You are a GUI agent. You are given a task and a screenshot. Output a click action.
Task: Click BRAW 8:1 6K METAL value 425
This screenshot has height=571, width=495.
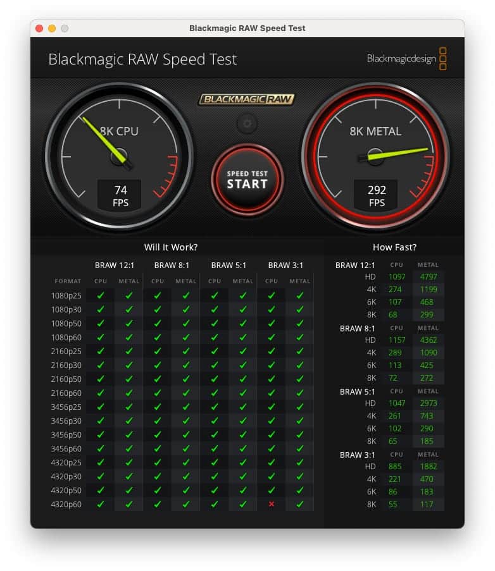(427, 365)
